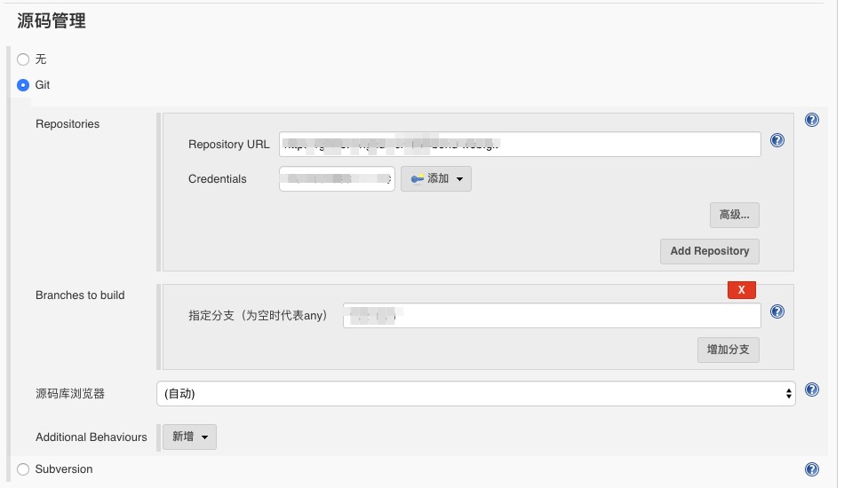Screen dimensions: 852x488
Task: Click into the Repository URL input field
Action: coord(520,145)
